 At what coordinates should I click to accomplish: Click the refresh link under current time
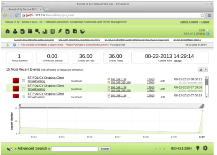[178, 61]
